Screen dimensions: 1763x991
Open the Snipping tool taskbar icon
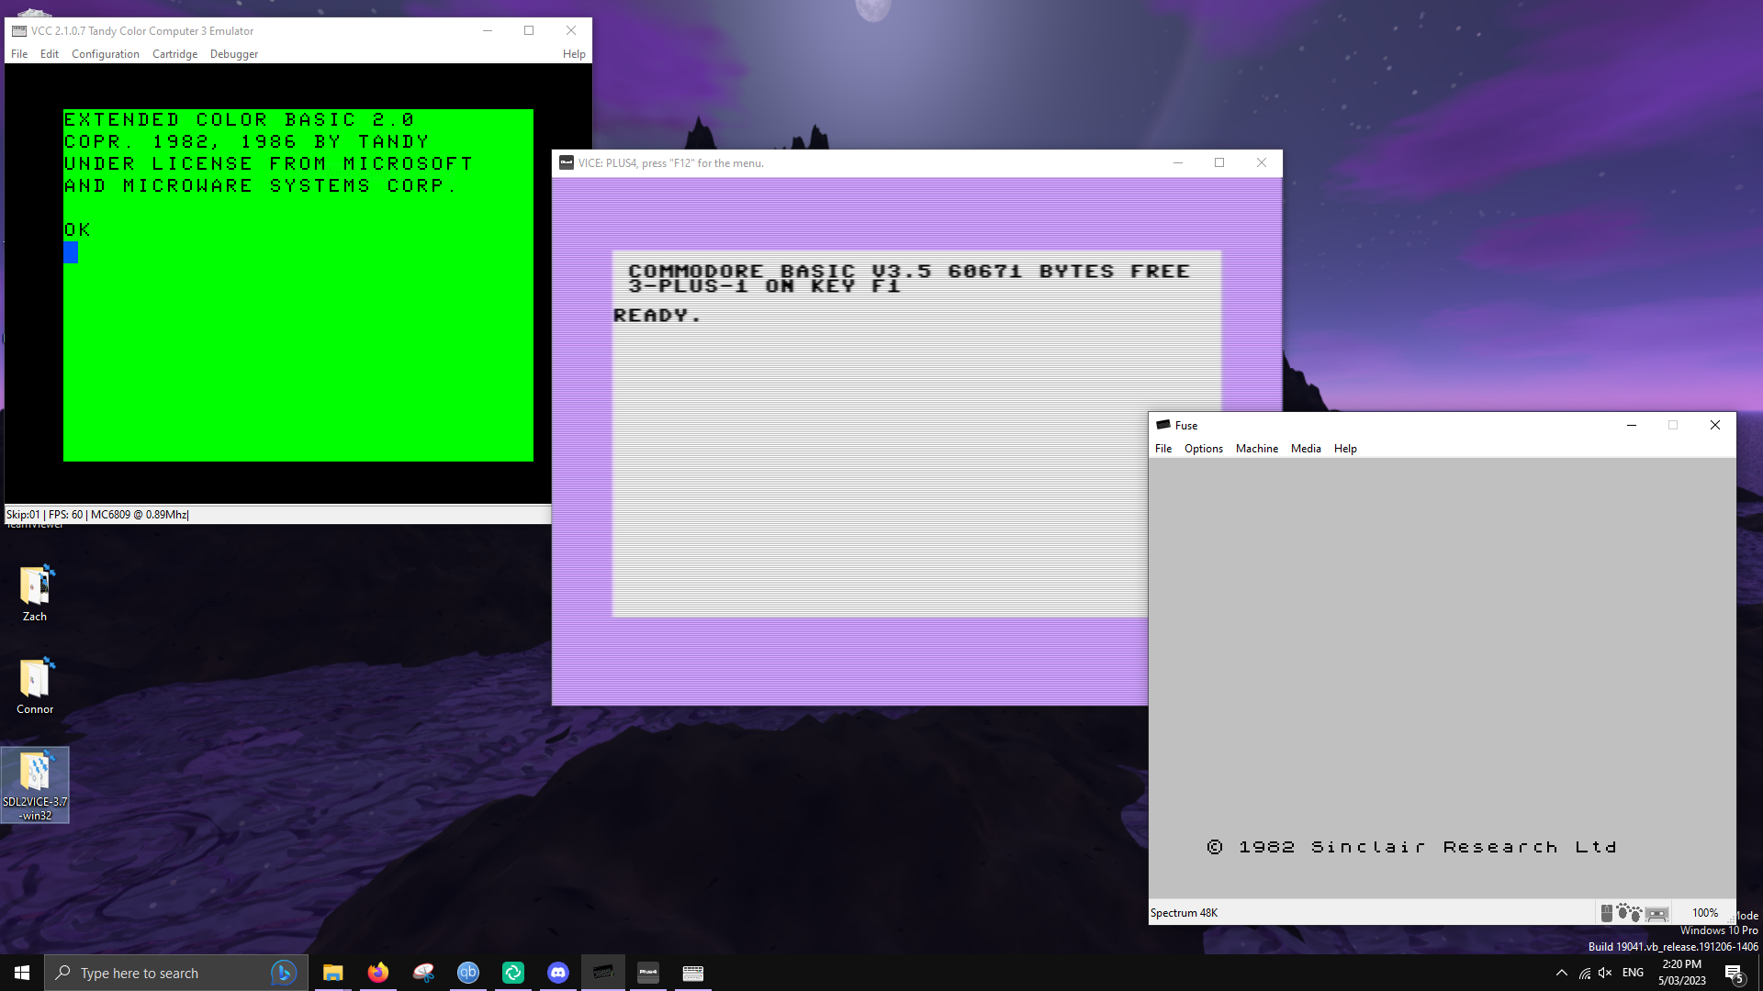(422, 973)
